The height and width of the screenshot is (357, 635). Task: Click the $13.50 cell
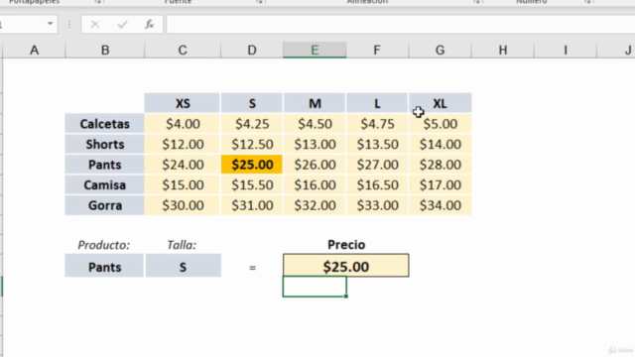[377, 144]
